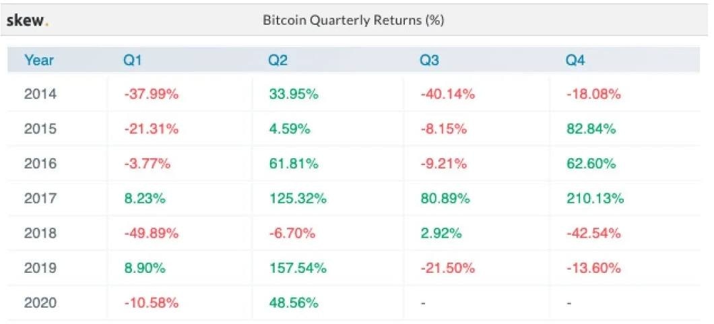Select the 2014 year row label
Screen dimensions: 714x324
click(40, 94)
